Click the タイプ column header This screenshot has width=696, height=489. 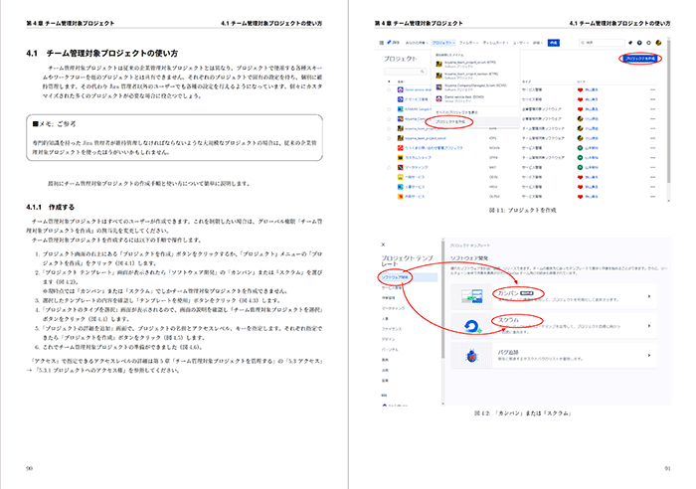(526, 81)
